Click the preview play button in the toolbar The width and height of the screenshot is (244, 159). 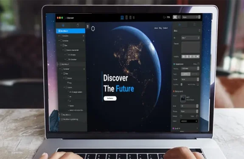click(x=179, y=17)
